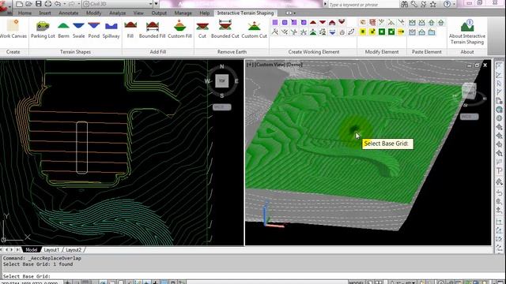506x284 pixels.
Task: Click the Custom View label in the 3D viewport
Action: pos(269,65)
